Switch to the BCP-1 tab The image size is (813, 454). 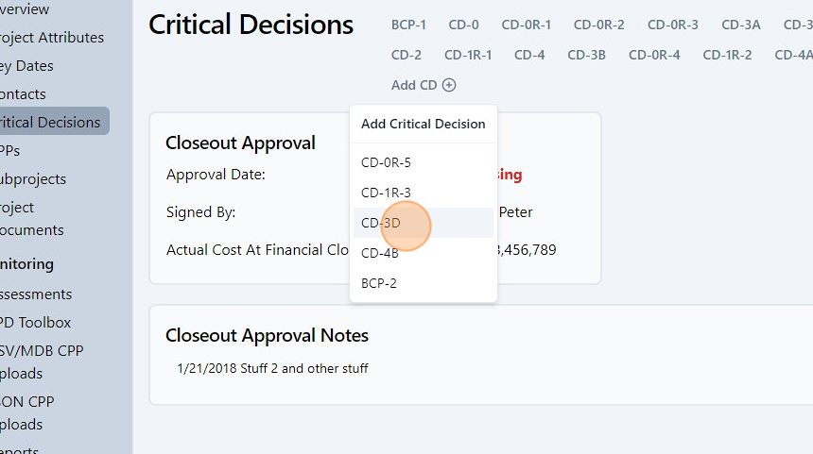(x=408, y=25)
